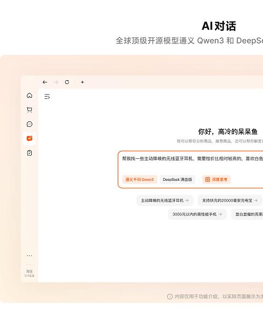Open the Home icon in the sidebar

pyautogui.click(x=30, y=96)
